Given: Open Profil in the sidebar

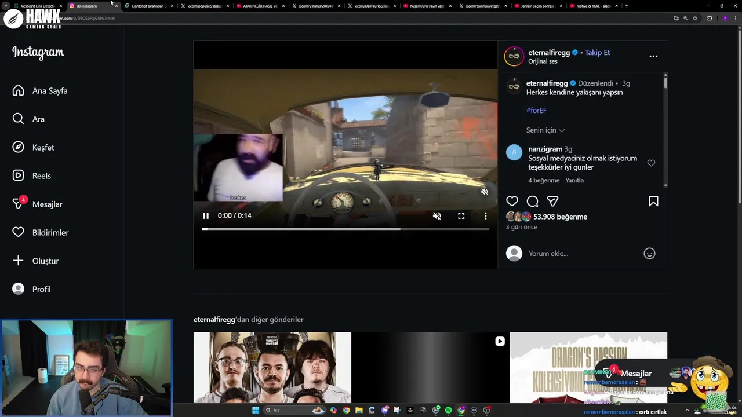Looking at the screenshot, I should point(31,290).
